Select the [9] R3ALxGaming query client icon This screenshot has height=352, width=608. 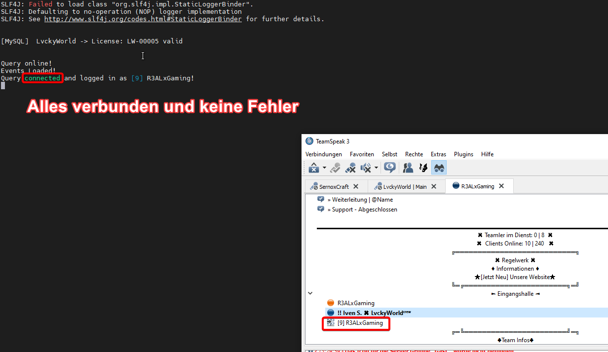(x=331, y=323)
